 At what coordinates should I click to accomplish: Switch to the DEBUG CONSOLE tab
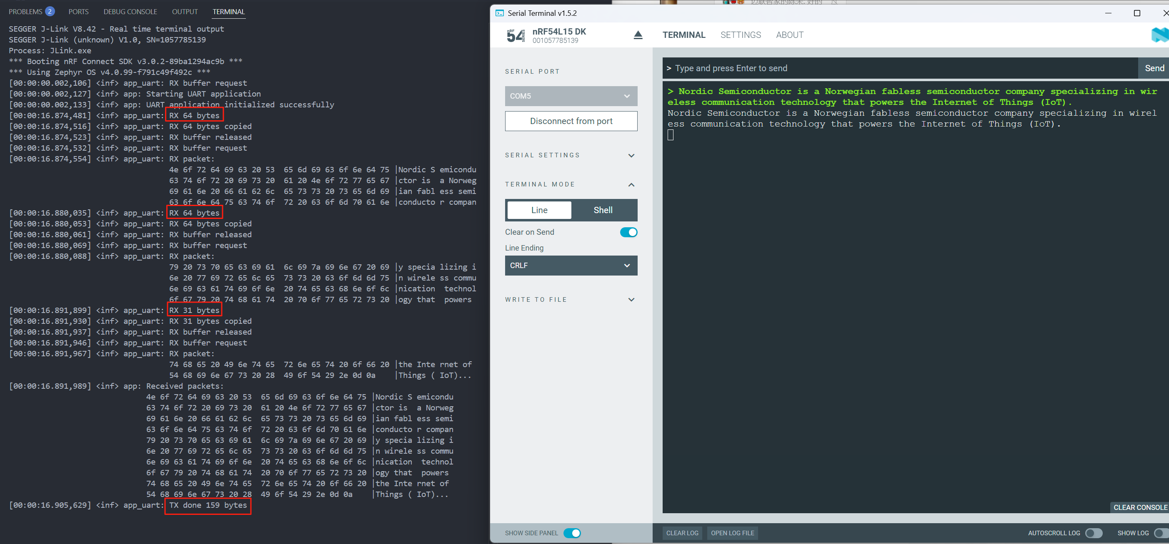pos(130,12)
